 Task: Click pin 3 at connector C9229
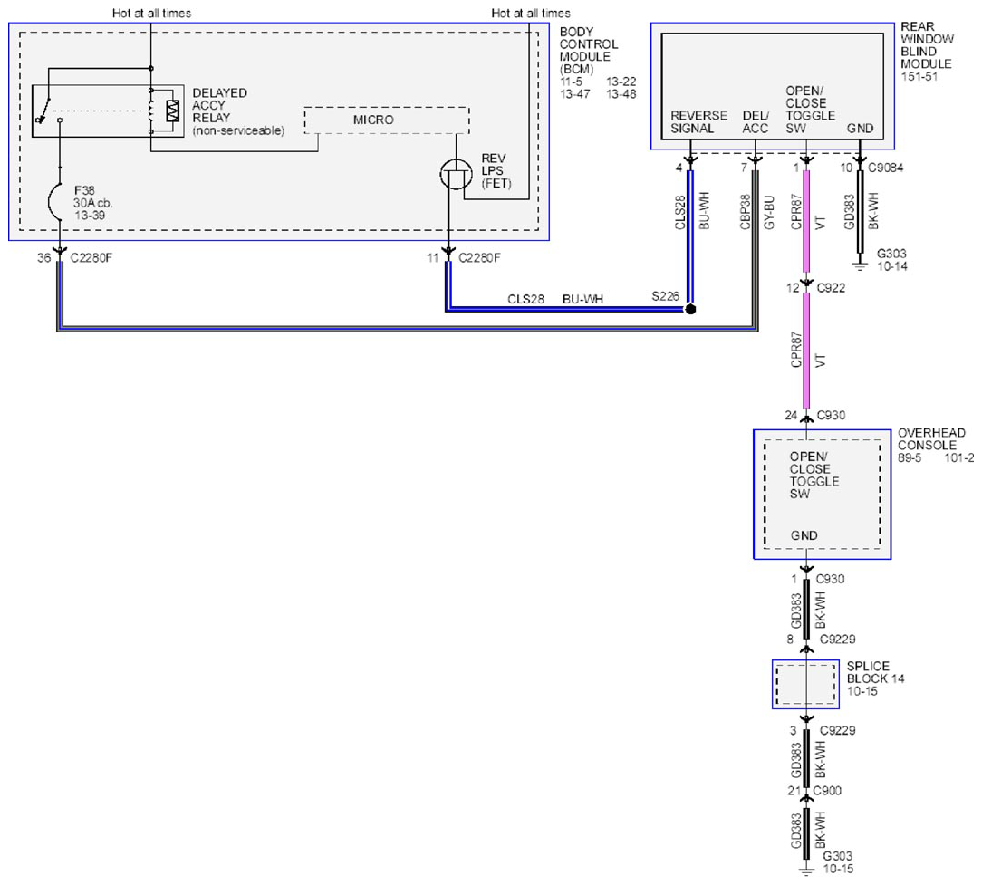(793, 731)
